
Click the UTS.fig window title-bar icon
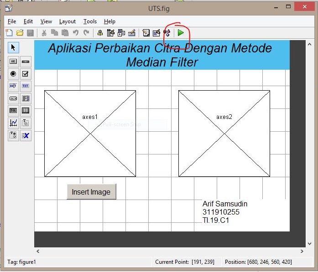[x=9, y=8]
